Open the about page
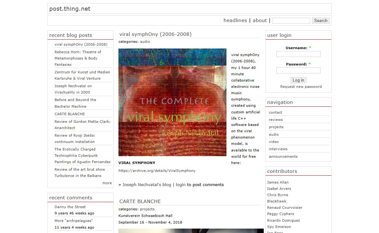This screenshot has height=233, width=379. click(260, 20)
